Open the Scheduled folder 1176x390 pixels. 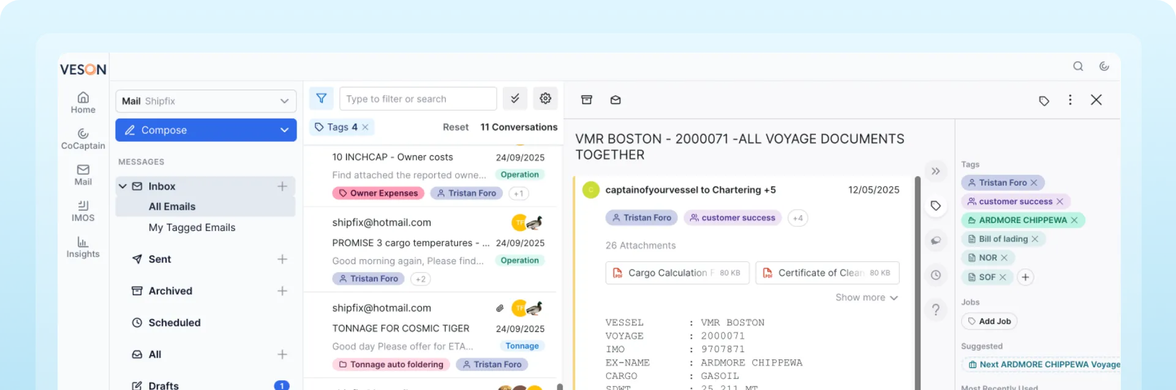pyautogui.click(x=174, y=323)
